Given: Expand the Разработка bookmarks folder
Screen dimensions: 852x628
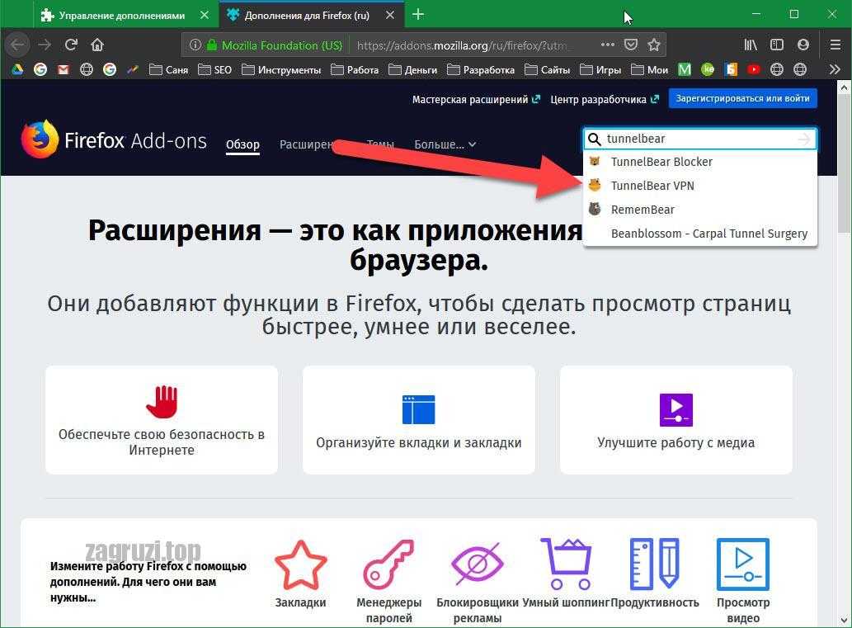Looking at the screenshot, I should pyautogui.click(x=480, y=69).
